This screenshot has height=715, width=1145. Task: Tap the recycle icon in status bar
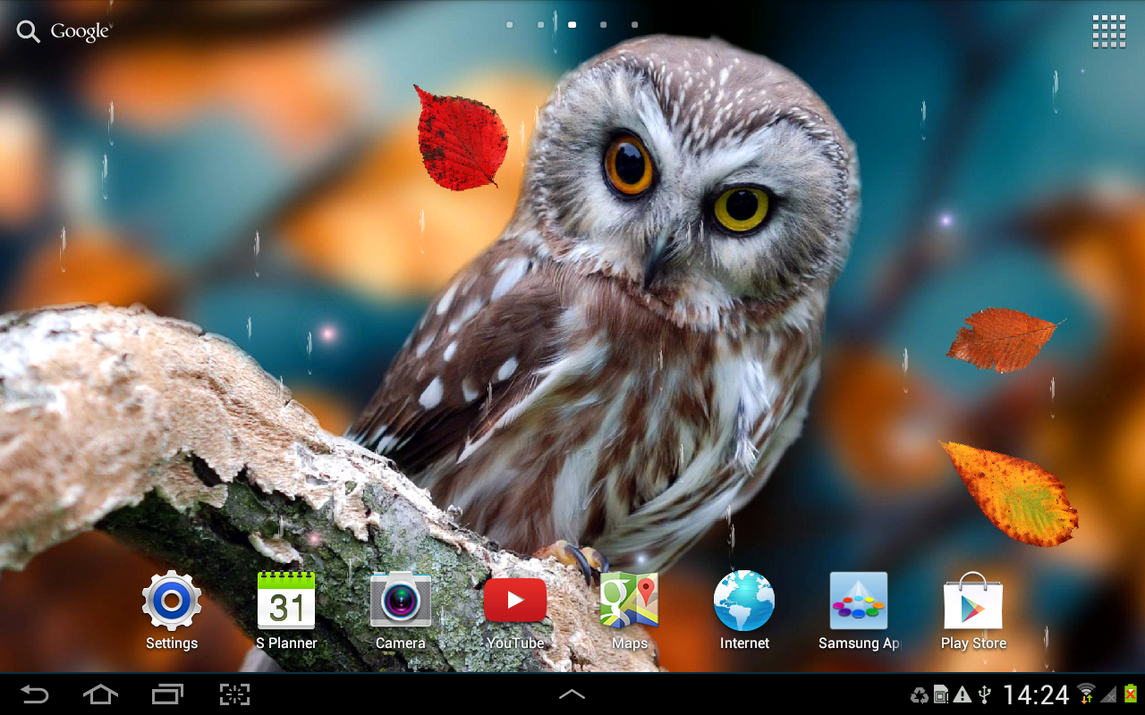pos(919,694)
